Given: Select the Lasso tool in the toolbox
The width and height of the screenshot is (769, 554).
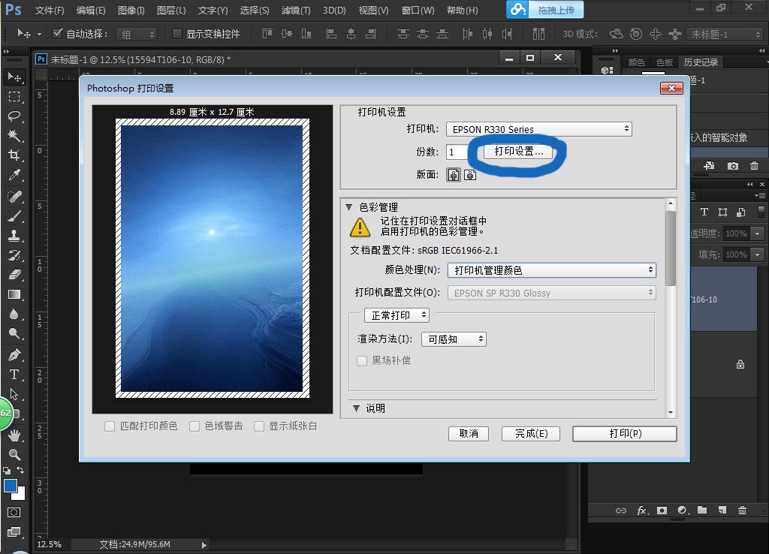Looking at the screenshot, I should 14,116.
